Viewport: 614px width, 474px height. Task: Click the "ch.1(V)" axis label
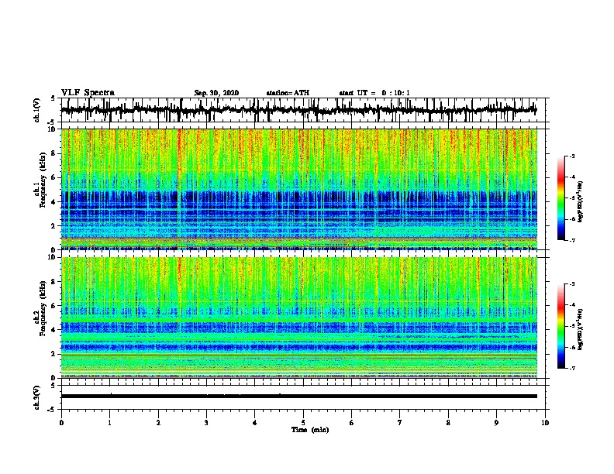point(36,110)
